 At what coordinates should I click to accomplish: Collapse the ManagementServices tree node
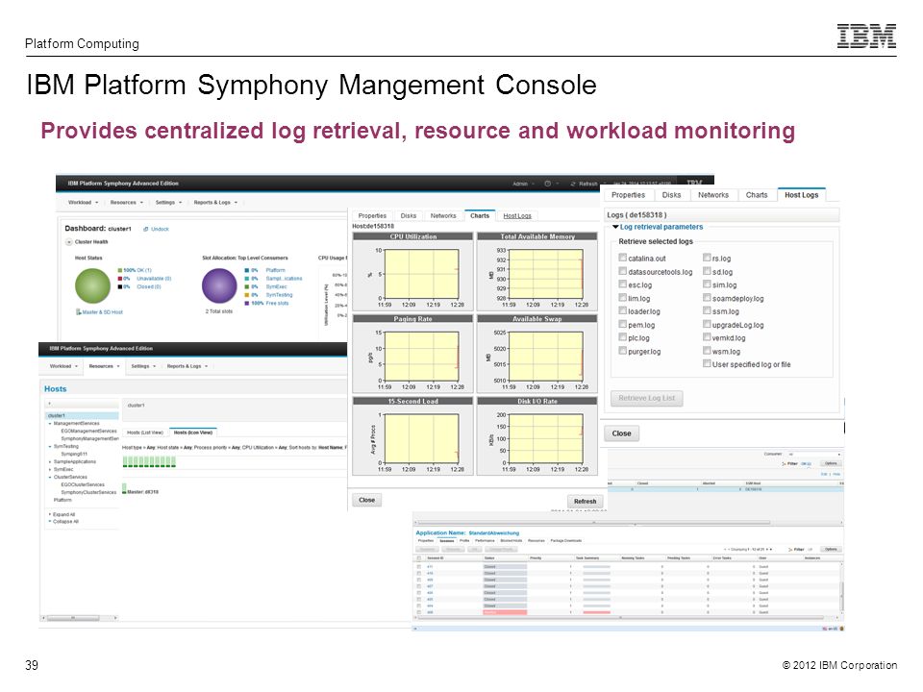(x=49, y=423)
